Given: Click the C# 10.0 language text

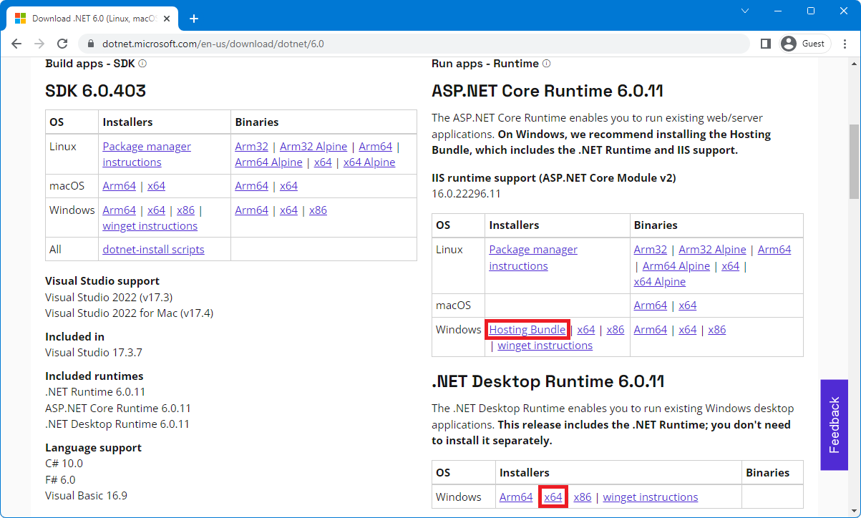Looking at the screenshot, I should coord(64,463).
